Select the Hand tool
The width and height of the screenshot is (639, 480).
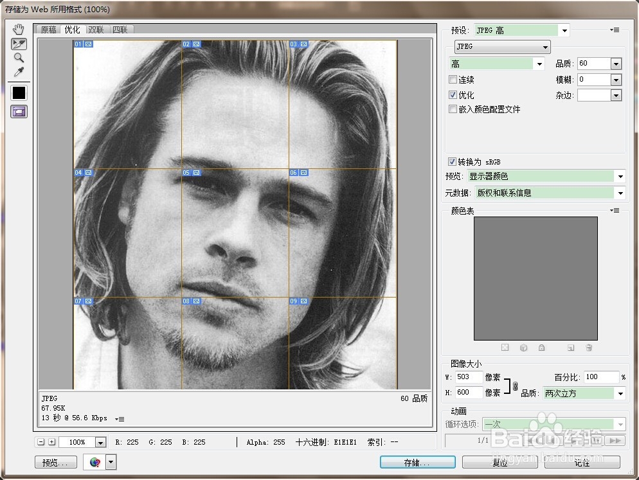tap(19, 30)
